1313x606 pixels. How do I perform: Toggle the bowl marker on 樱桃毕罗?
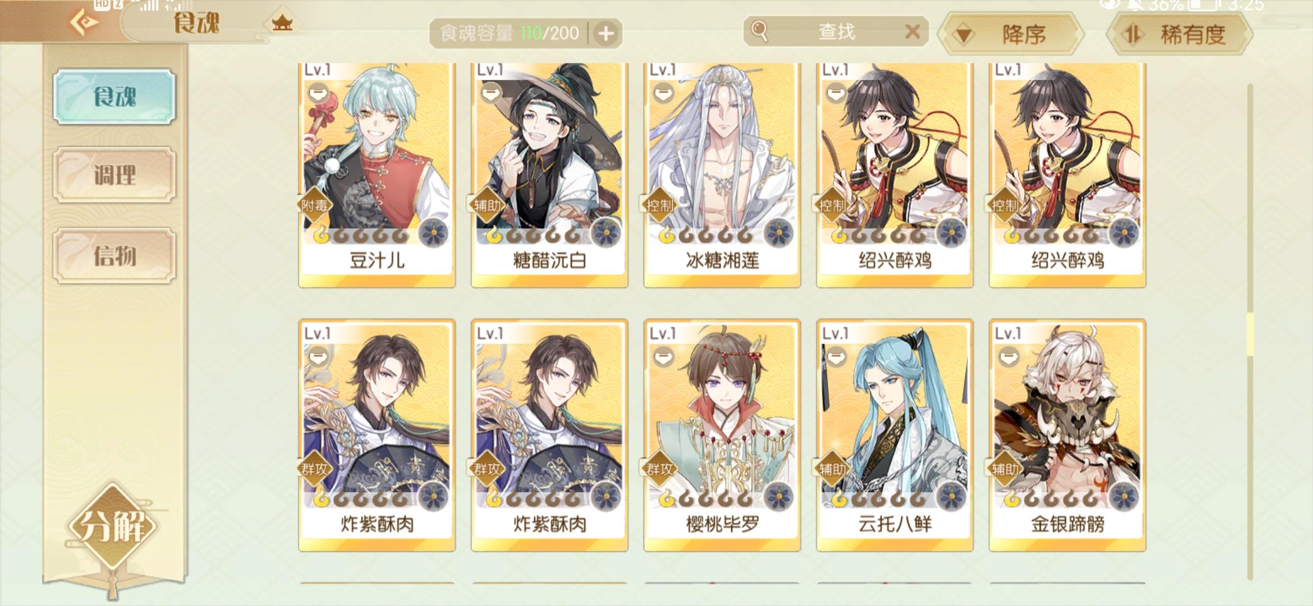click(x=663, y=356)
